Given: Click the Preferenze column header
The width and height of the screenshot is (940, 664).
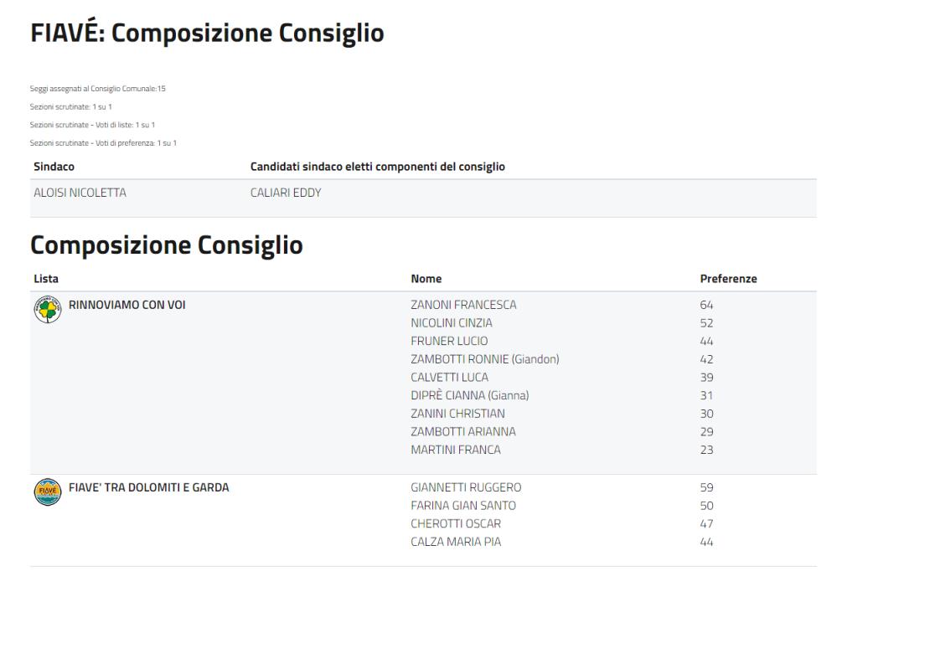Looking at the screenshot, I should (728, 279).
